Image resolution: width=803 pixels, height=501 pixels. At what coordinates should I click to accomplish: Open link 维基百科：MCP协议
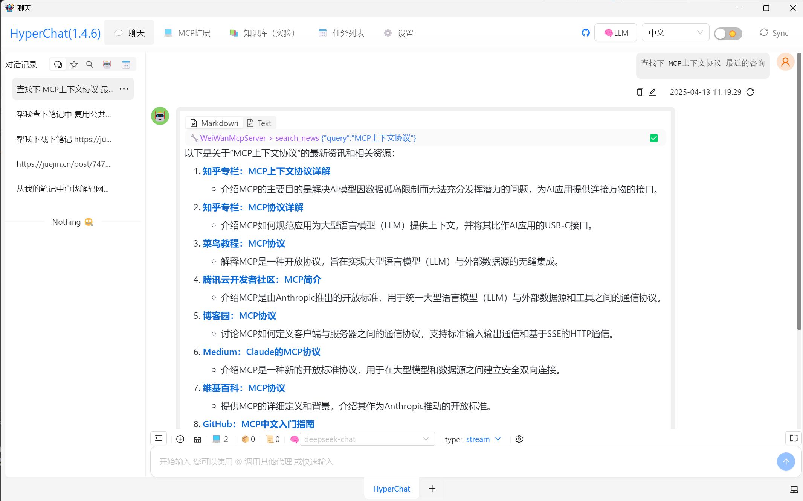click(244, 388)
